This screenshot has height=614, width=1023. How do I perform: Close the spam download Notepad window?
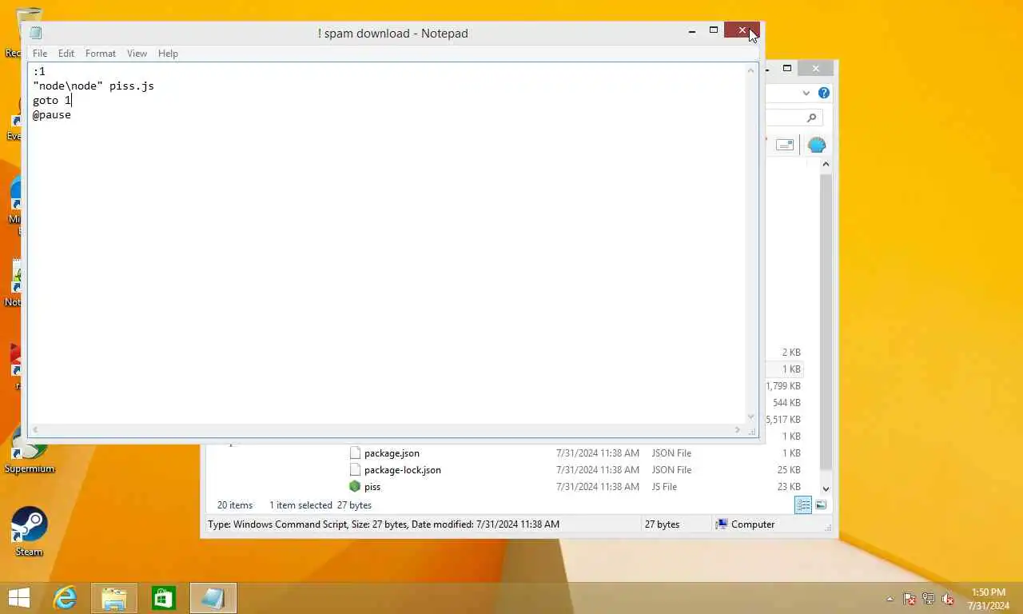[742, 30]
